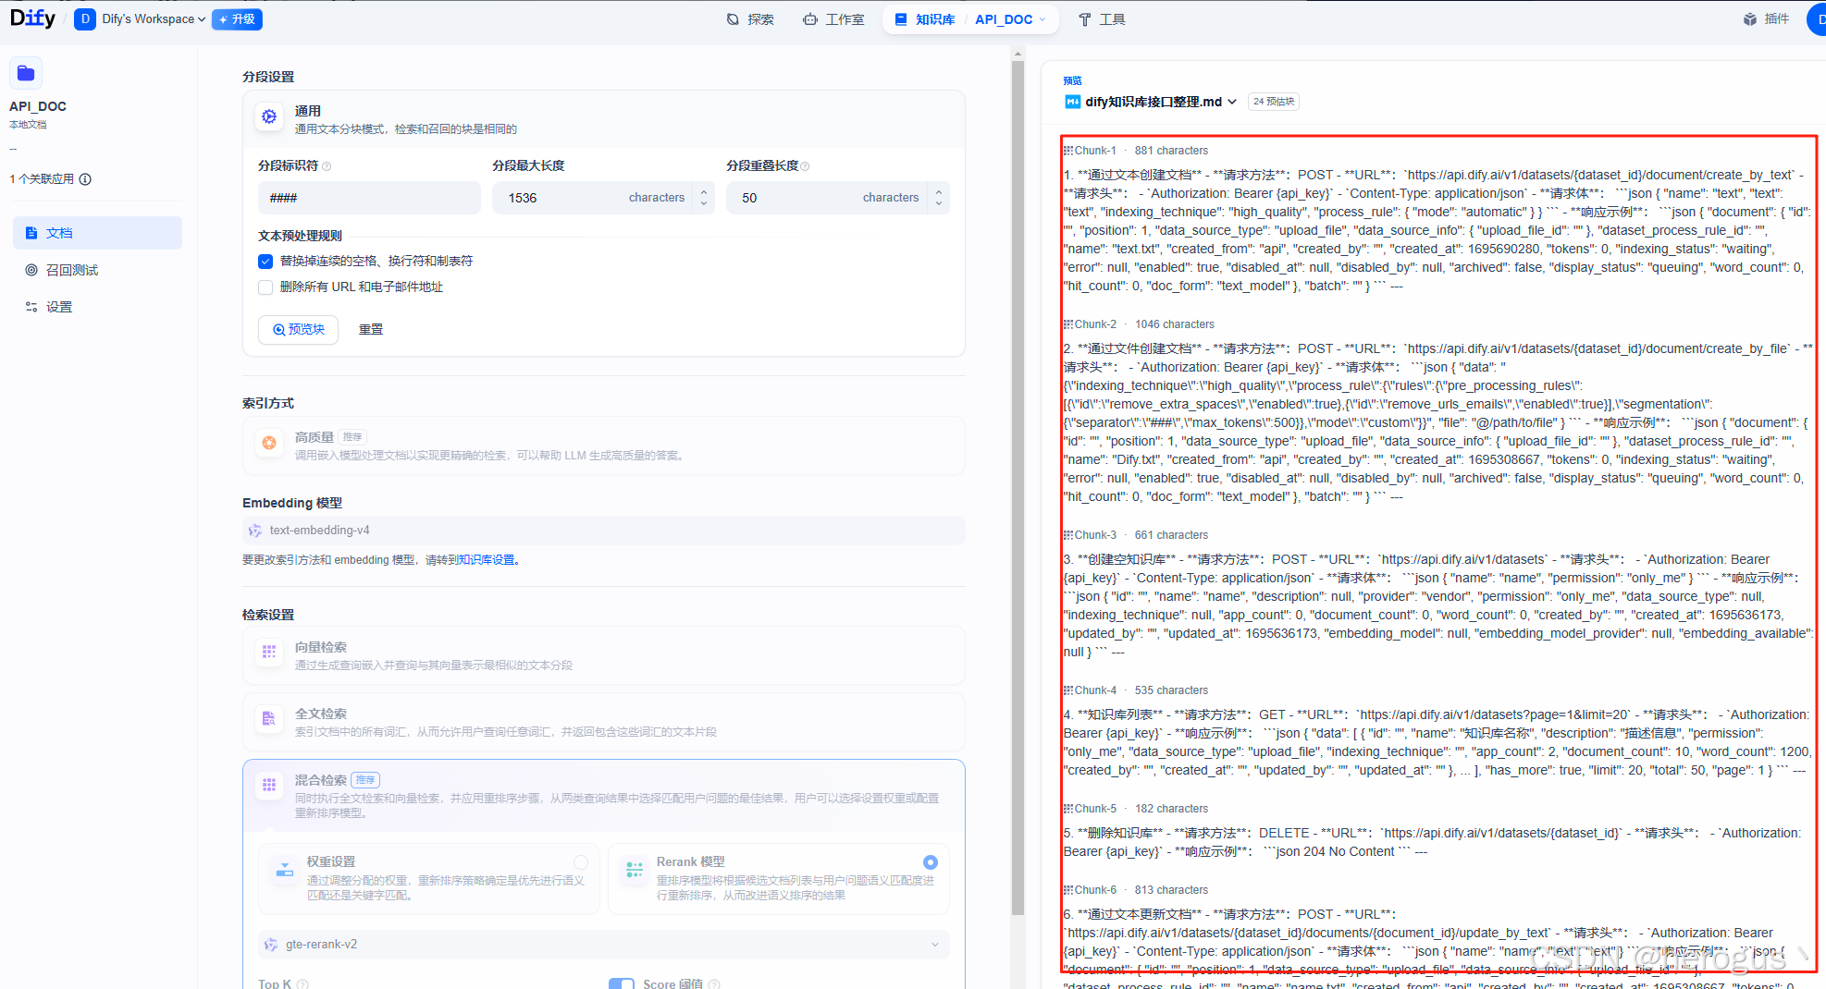The height and width of the screenshot is (989, 1826).
Task: Click the 向量检索 icon
Action: pyautogui.click(x=269, y=653)
